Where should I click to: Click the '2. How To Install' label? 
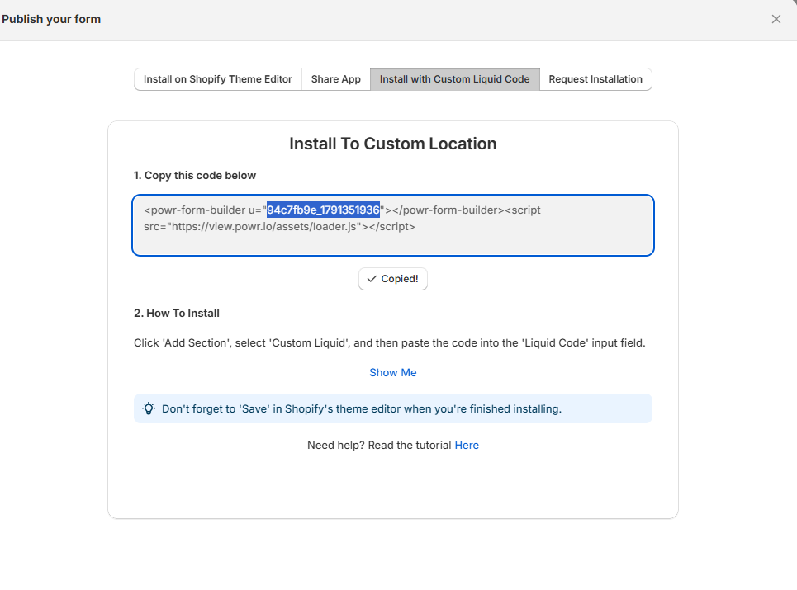(177, 314)
